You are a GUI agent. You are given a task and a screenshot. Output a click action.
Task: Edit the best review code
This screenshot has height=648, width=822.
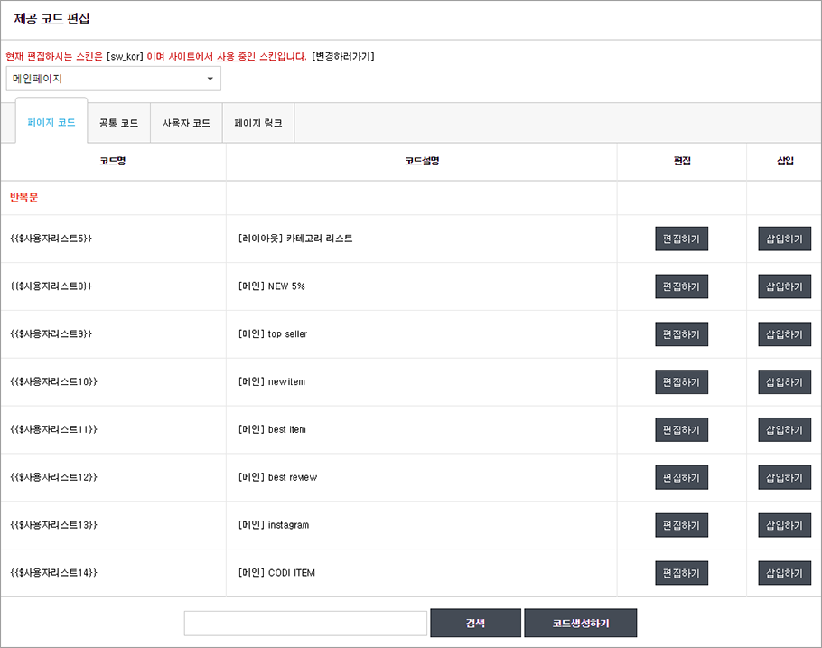(x=681, y=477)
